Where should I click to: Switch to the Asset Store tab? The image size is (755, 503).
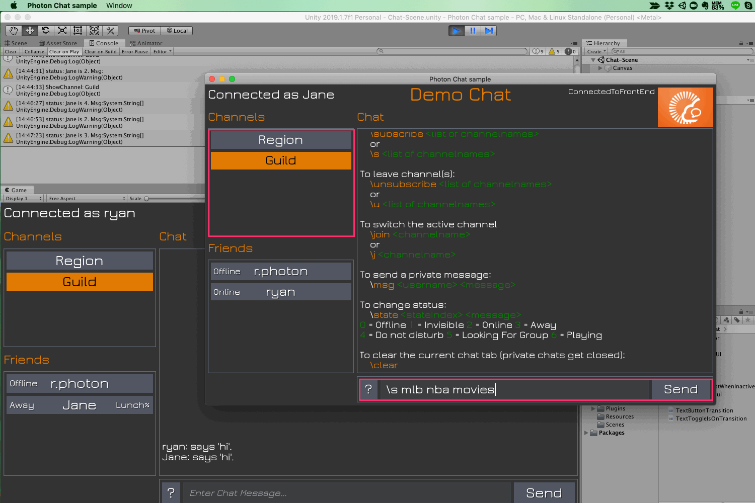coord(58,43)
